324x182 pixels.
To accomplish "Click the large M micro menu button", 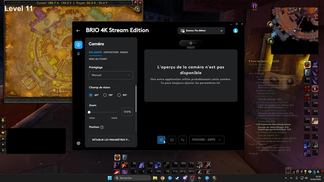I will [x=288, y=171].
